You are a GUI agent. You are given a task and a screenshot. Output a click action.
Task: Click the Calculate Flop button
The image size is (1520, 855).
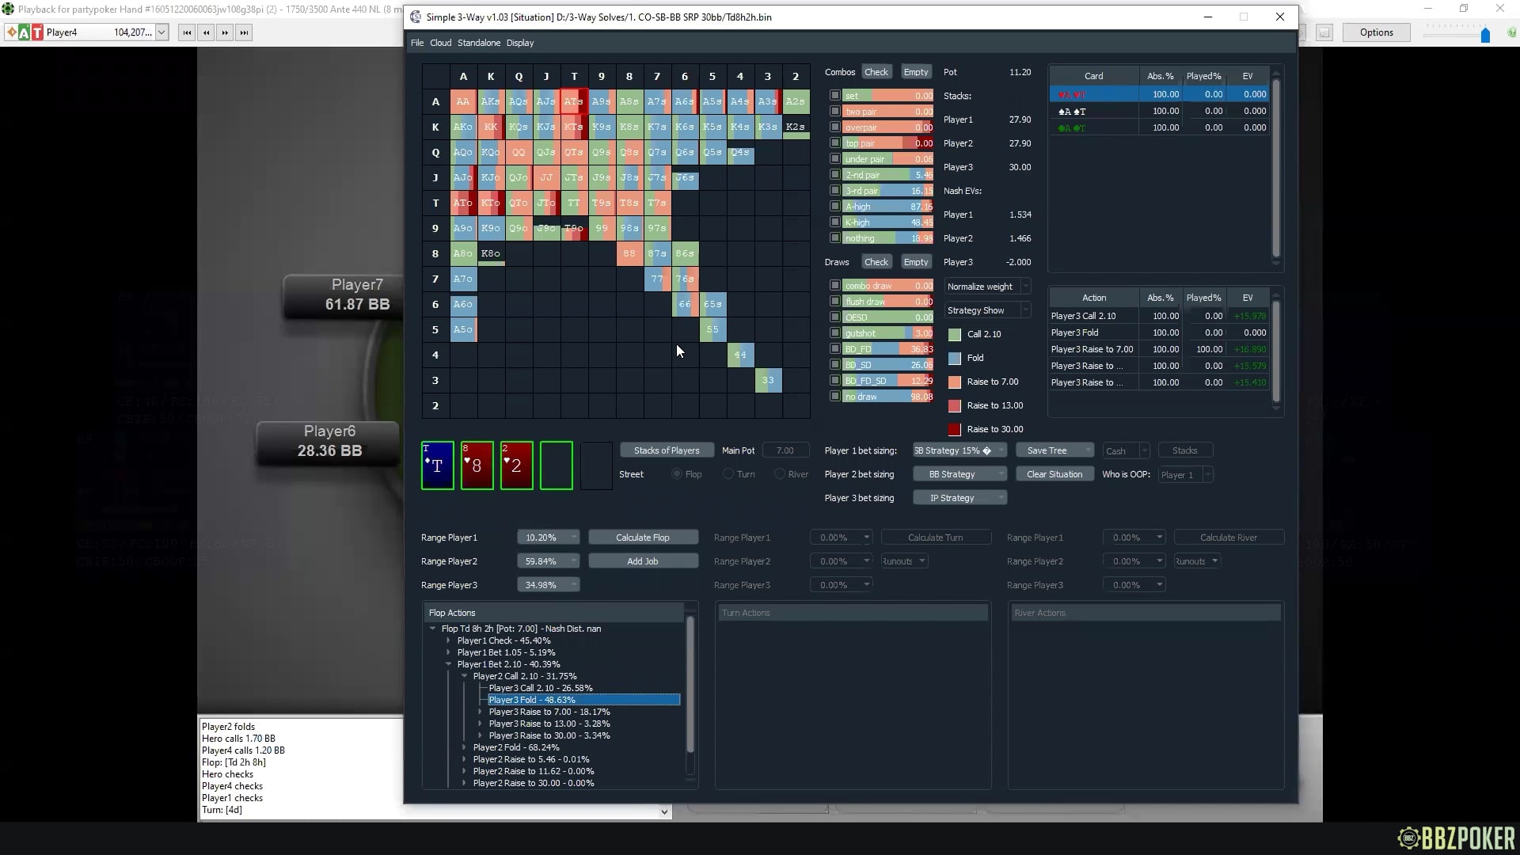[x=642, y=538]
